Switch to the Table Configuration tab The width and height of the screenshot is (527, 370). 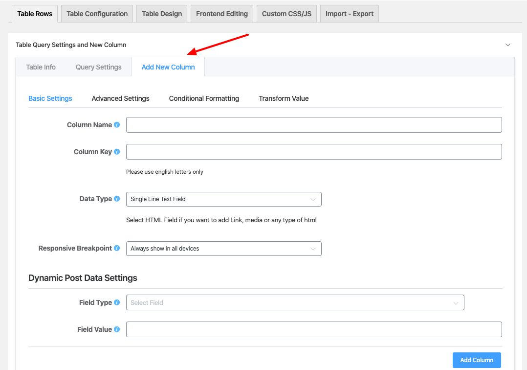(x=97, y=14)
